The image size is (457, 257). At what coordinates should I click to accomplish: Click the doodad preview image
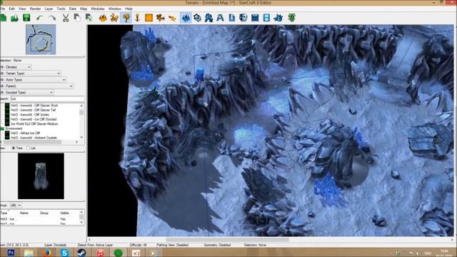tap(41, 176)
